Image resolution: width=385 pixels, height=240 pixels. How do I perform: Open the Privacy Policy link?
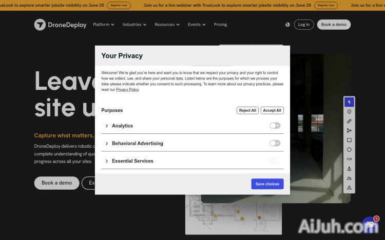pos(127,90)
